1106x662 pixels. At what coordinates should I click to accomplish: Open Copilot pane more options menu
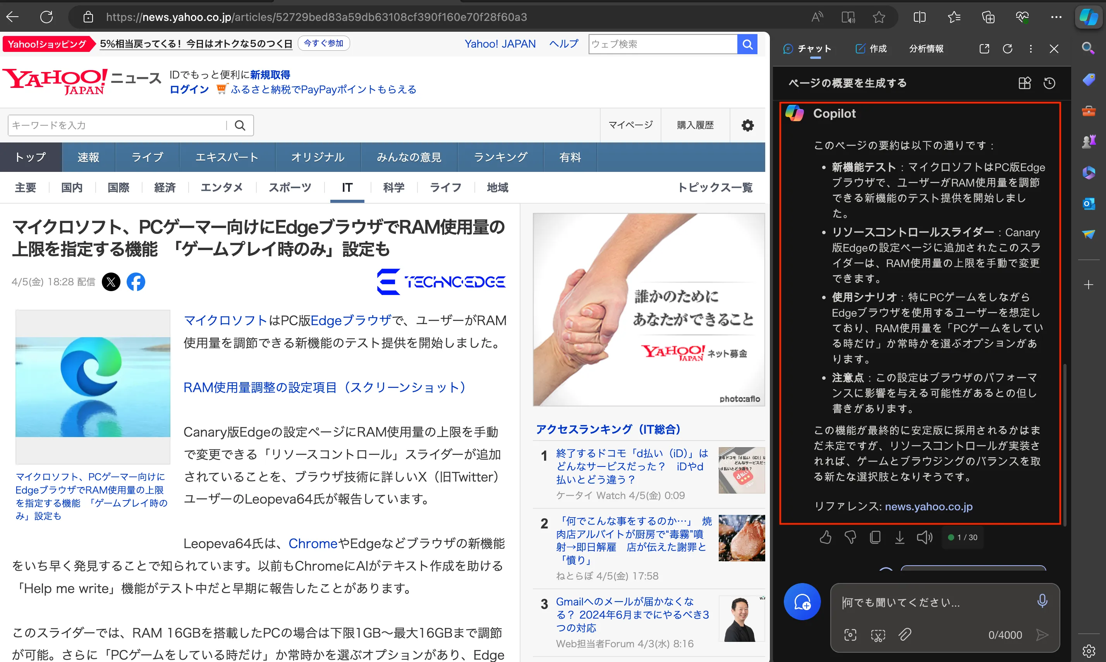pyautogui.click(x=1030, y=49)
